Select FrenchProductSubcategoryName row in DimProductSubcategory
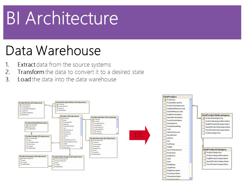Screen dimensions: 244x183 click(x=217, y=130)
